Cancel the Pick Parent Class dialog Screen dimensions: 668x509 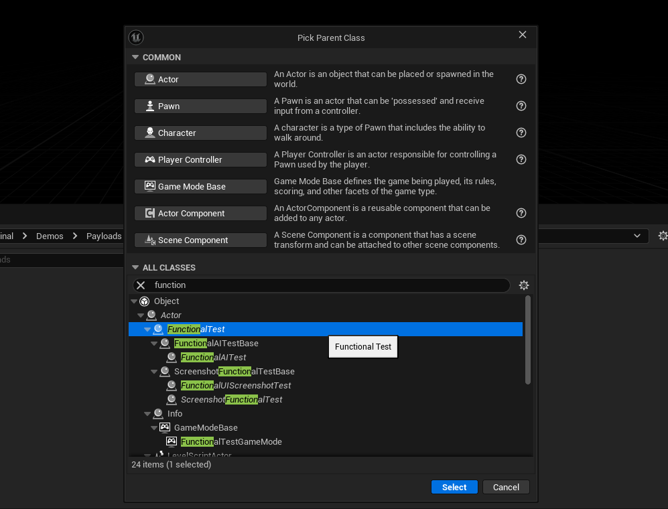[x=506, y=487]
